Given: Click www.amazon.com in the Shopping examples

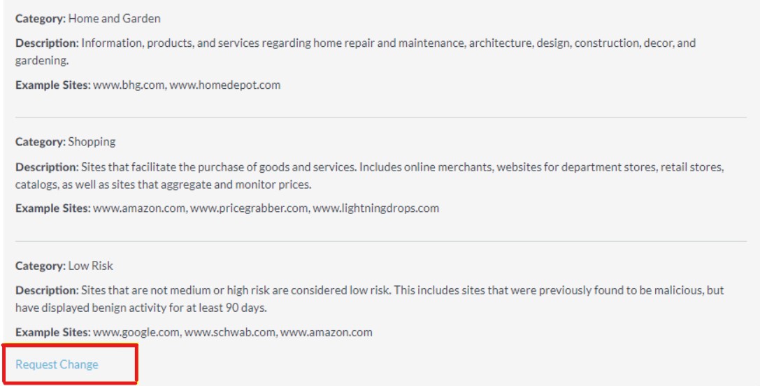Looking at the screenshot, I should [x=127, y=208].
